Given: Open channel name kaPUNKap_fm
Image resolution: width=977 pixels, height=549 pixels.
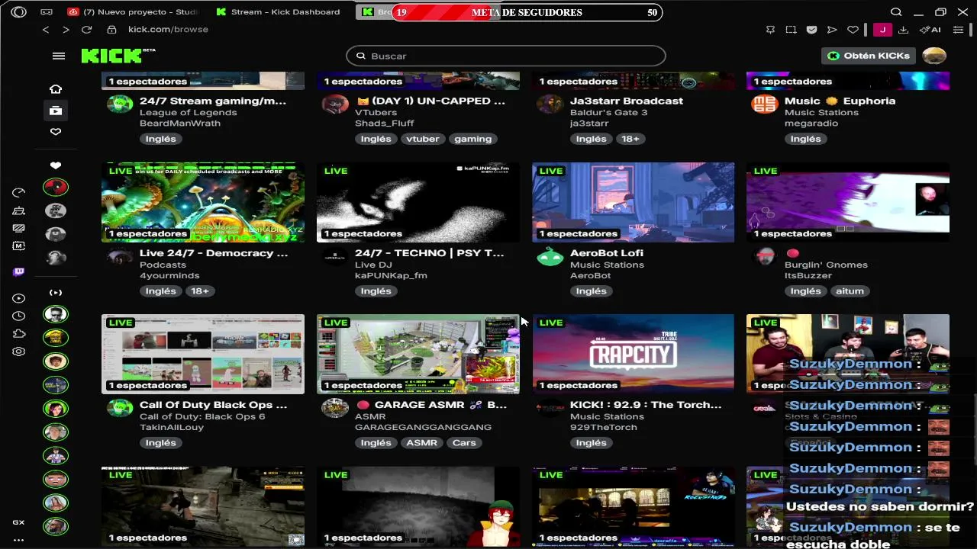Looking at the screenshot, I should coord(391,275).
